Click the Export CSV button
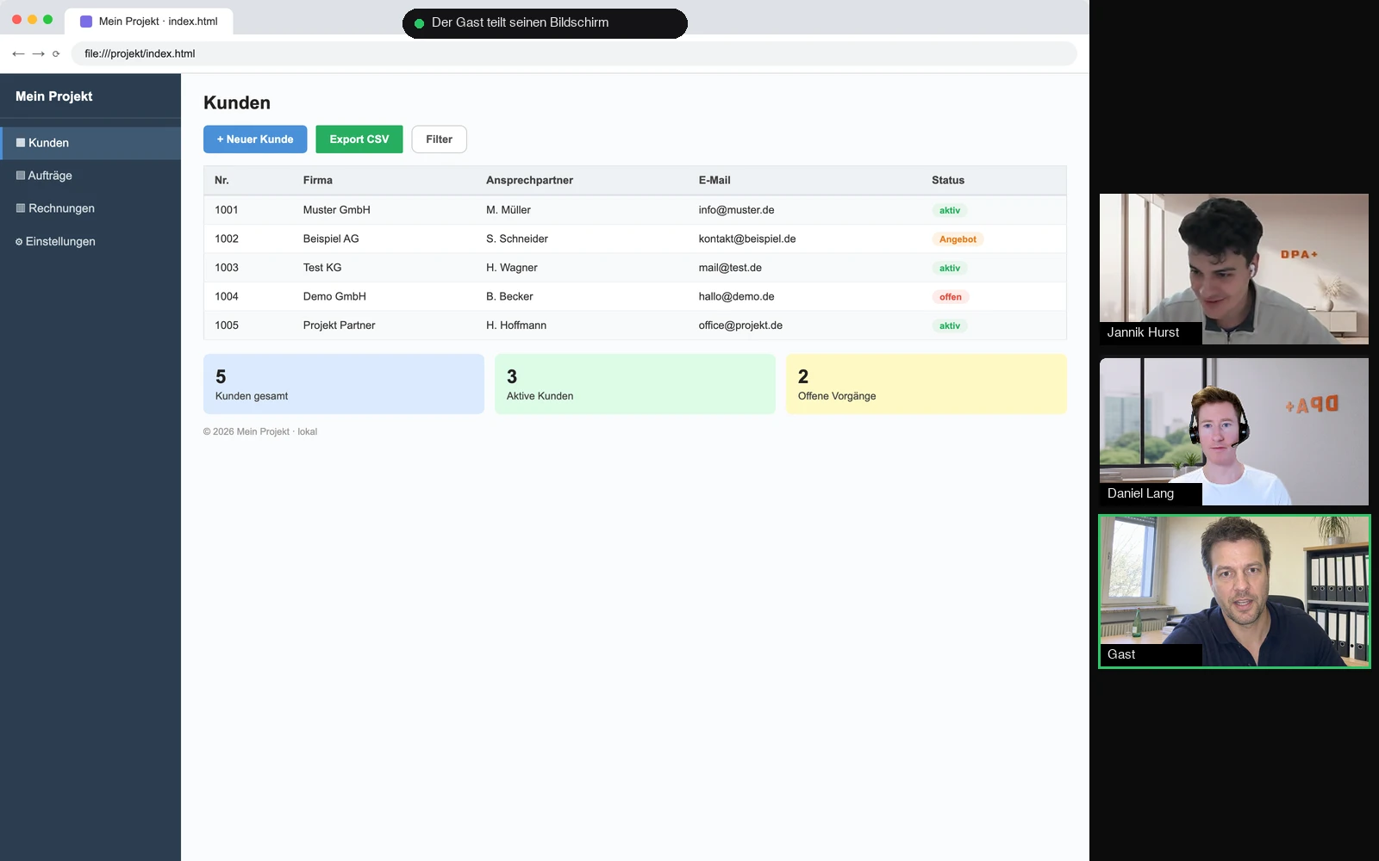 pyautogui.click(x=359, y=139)
